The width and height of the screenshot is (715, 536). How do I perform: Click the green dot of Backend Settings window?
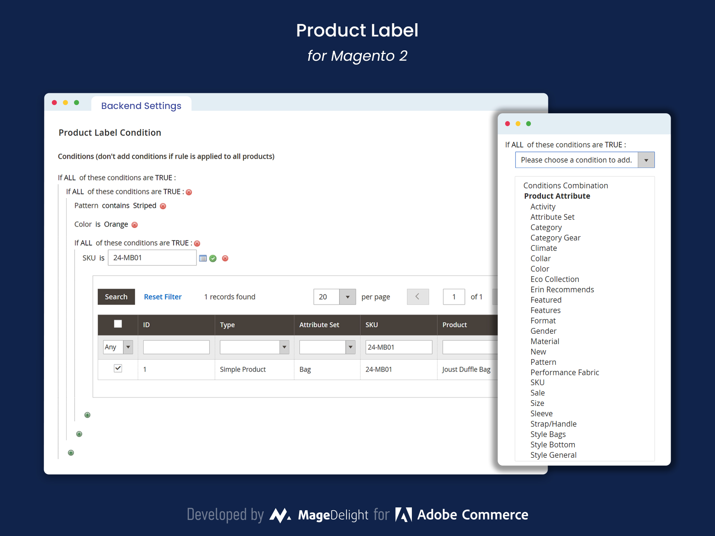click(77, 103)
